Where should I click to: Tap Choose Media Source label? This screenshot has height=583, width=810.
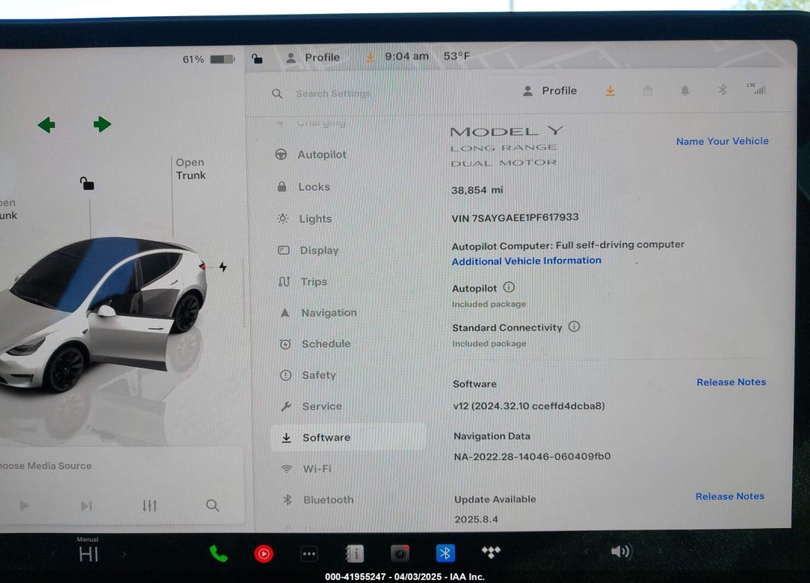point(45,466)
